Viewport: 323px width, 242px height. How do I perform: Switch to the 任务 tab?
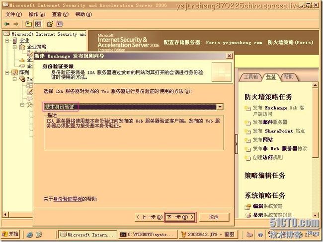click(271, 77)
